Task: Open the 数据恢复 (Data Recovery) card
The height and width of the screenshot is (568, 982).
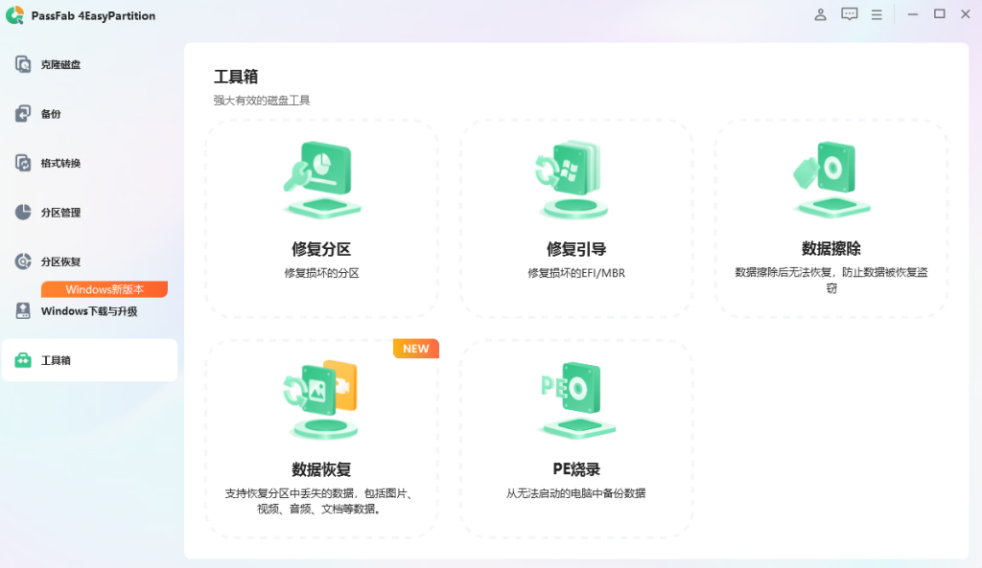Action: 321,436
